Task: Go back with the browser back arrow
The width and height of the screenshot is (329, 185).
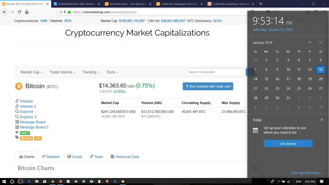Action: [x=5, y=12]
